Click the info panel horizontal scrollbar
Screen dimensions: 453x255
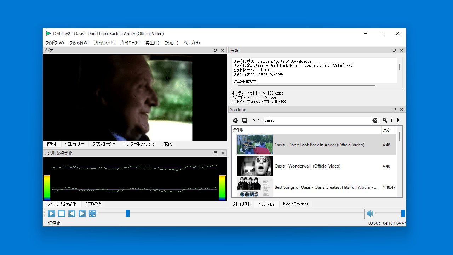pos(306,85)
